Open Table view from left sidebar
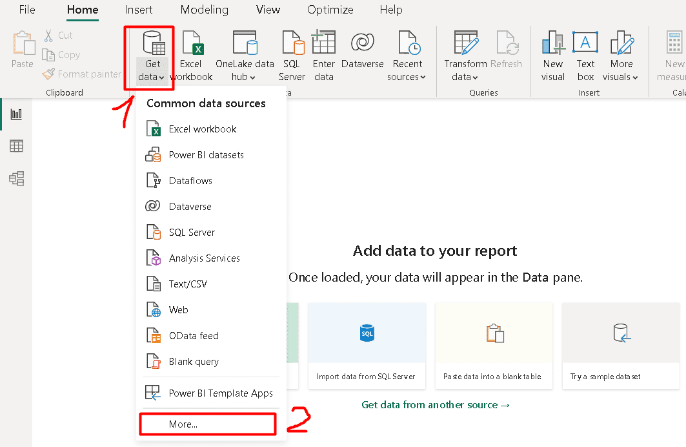Image resolution: width=686 pixels, height=447 pixels. click(x=16, y=146)
